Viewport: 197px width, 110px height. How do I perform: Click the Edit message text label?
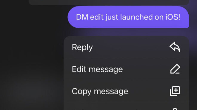point(97,69)
